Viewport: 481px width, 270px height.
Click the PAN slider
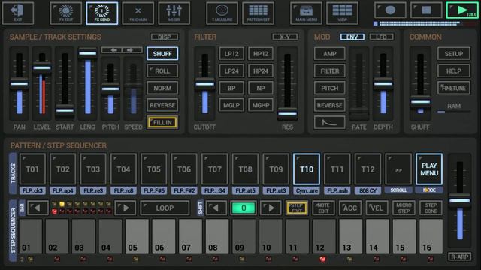[19, 83]
